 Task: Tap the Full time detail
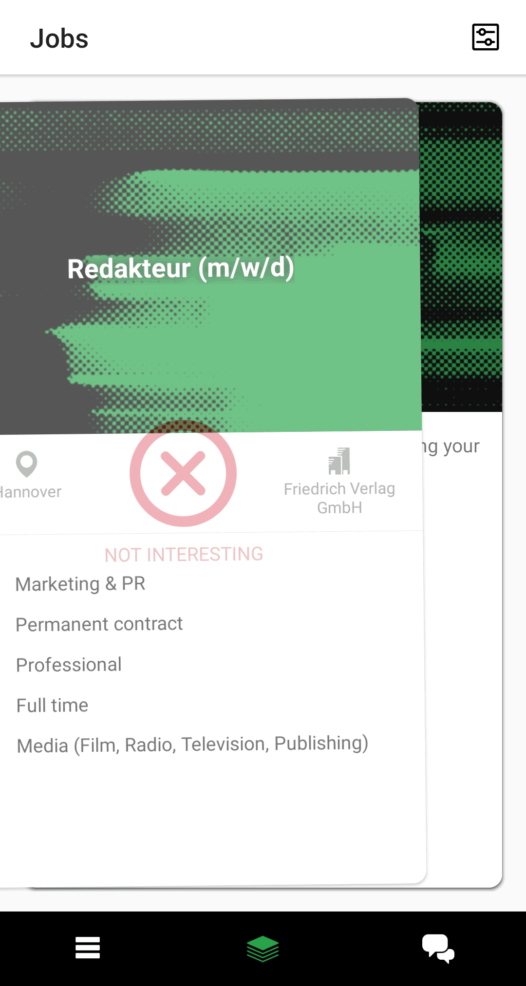pyautogui.click(x=53, y=706)
